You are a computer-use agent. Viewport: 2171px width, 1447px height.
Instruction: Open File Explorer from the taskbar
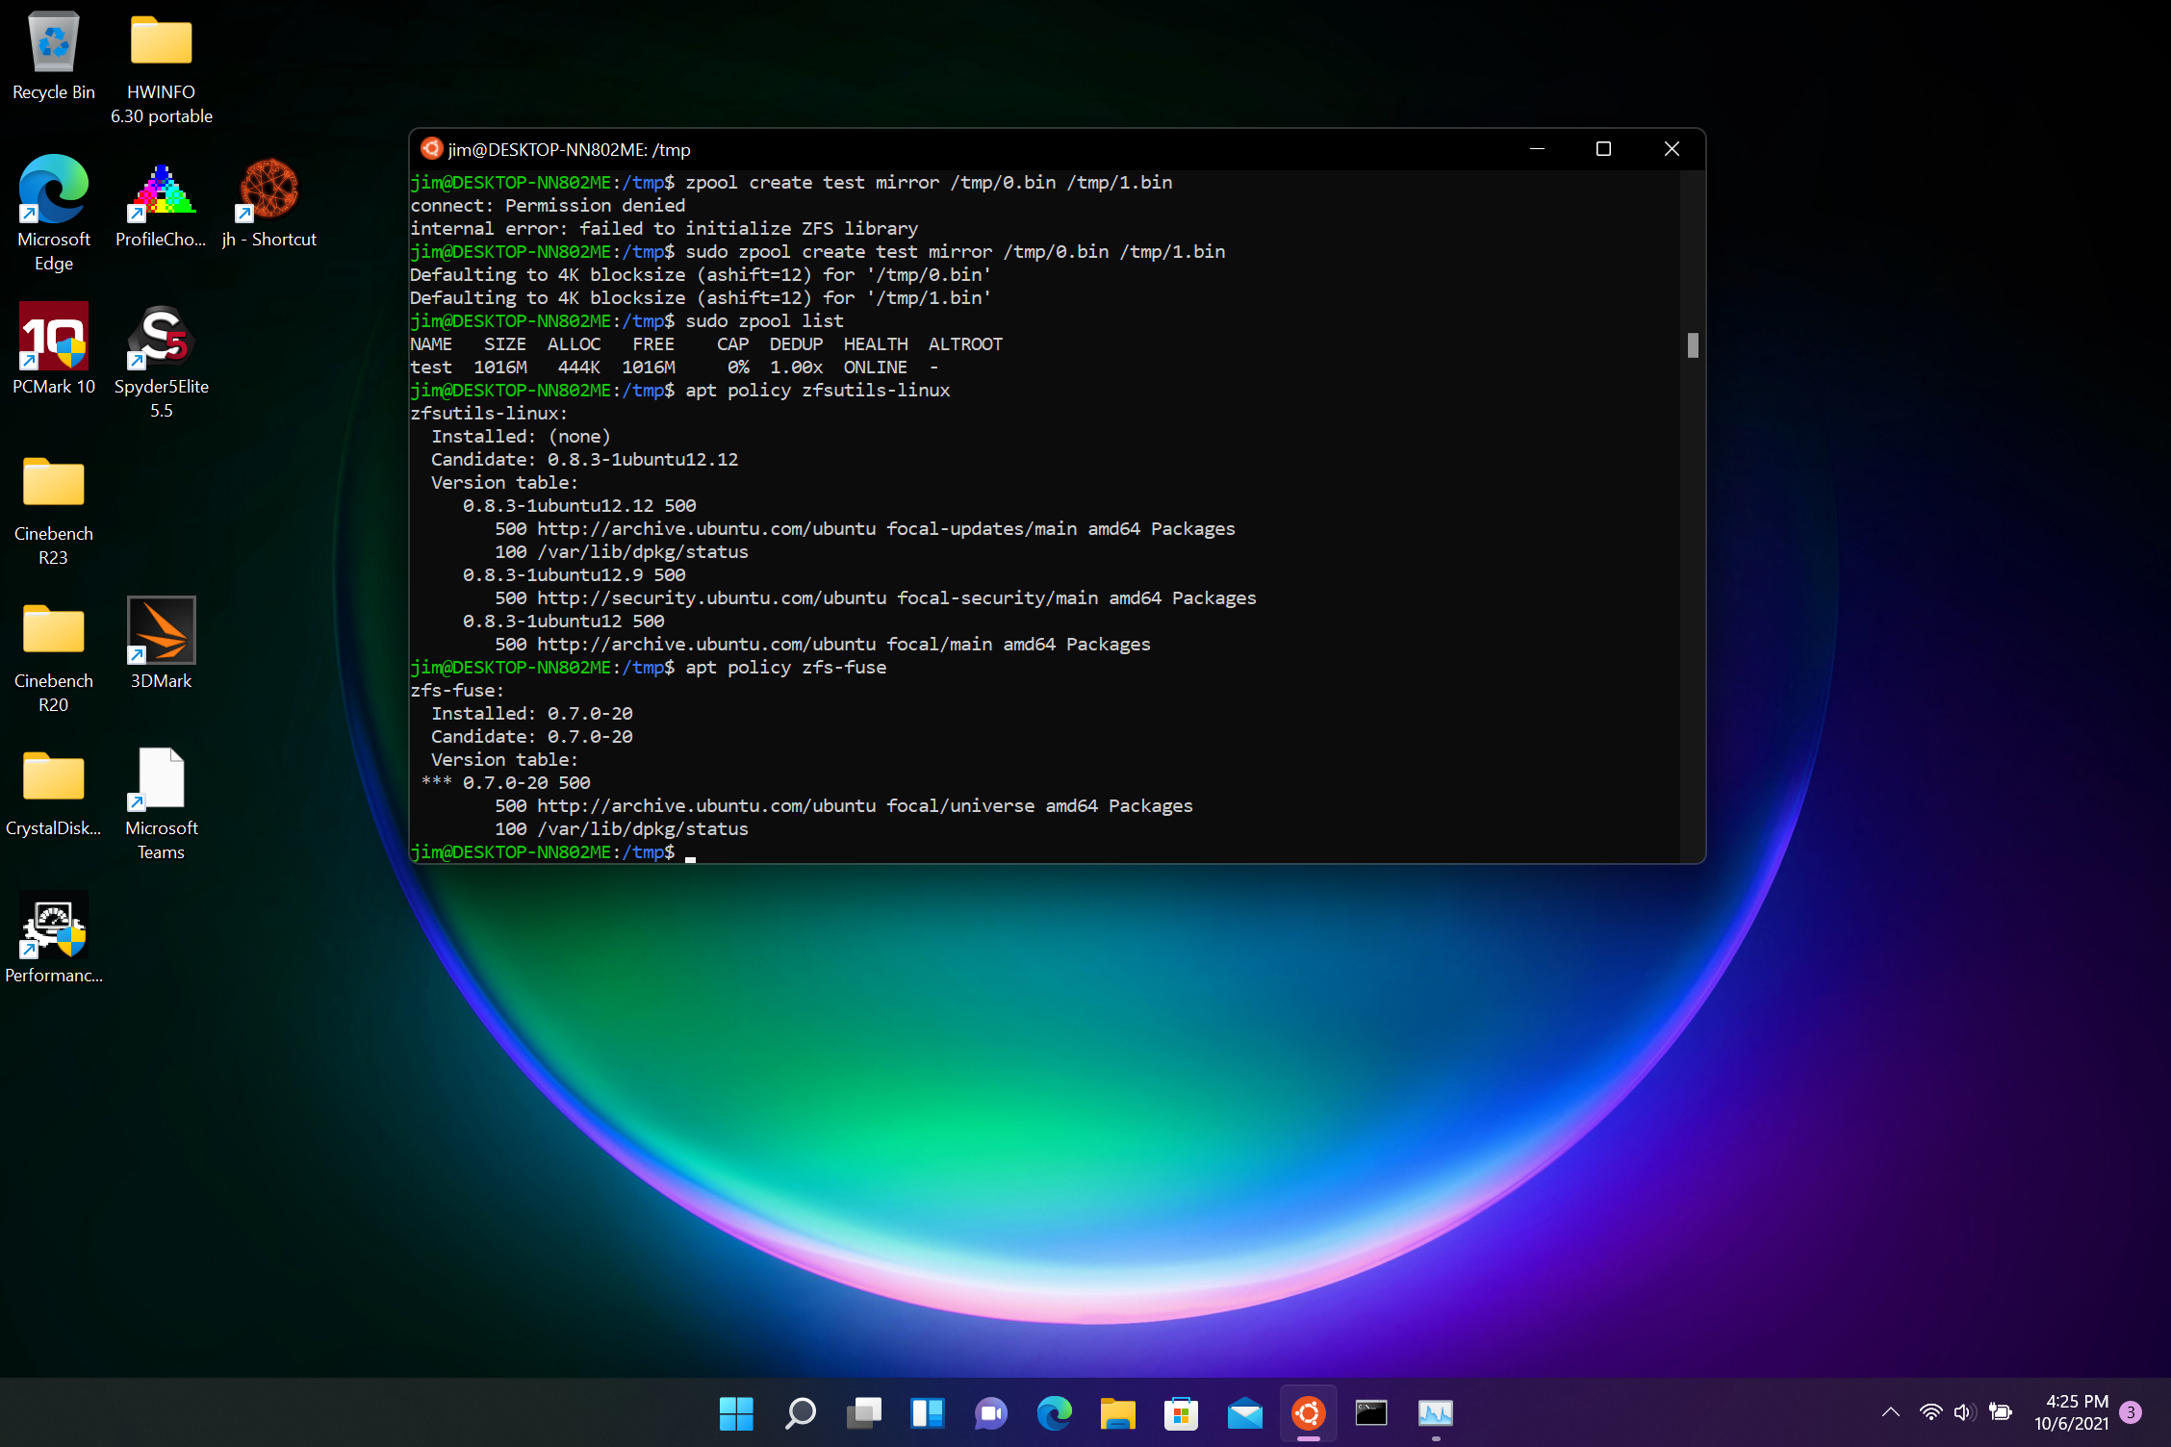(1117, 1414)
